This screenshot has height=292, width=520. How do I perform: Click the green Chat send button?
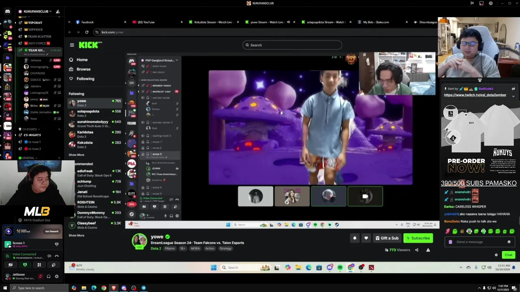(x=509, y=255)
